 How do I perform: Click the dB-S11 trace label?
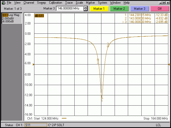(39, 16)
